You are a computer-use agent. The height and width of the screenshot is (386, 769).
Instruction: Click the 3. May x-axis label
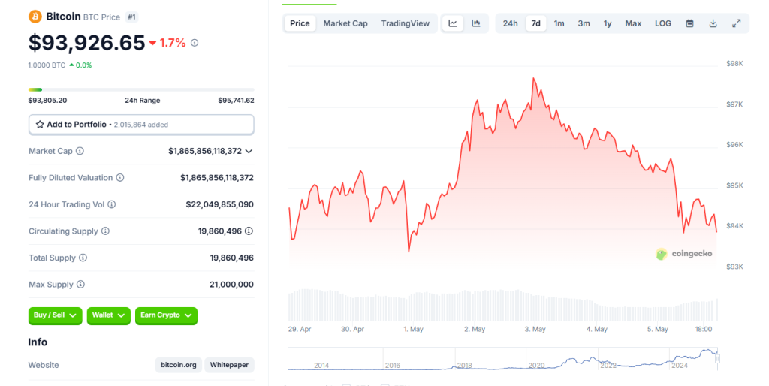tap(535, 330)
